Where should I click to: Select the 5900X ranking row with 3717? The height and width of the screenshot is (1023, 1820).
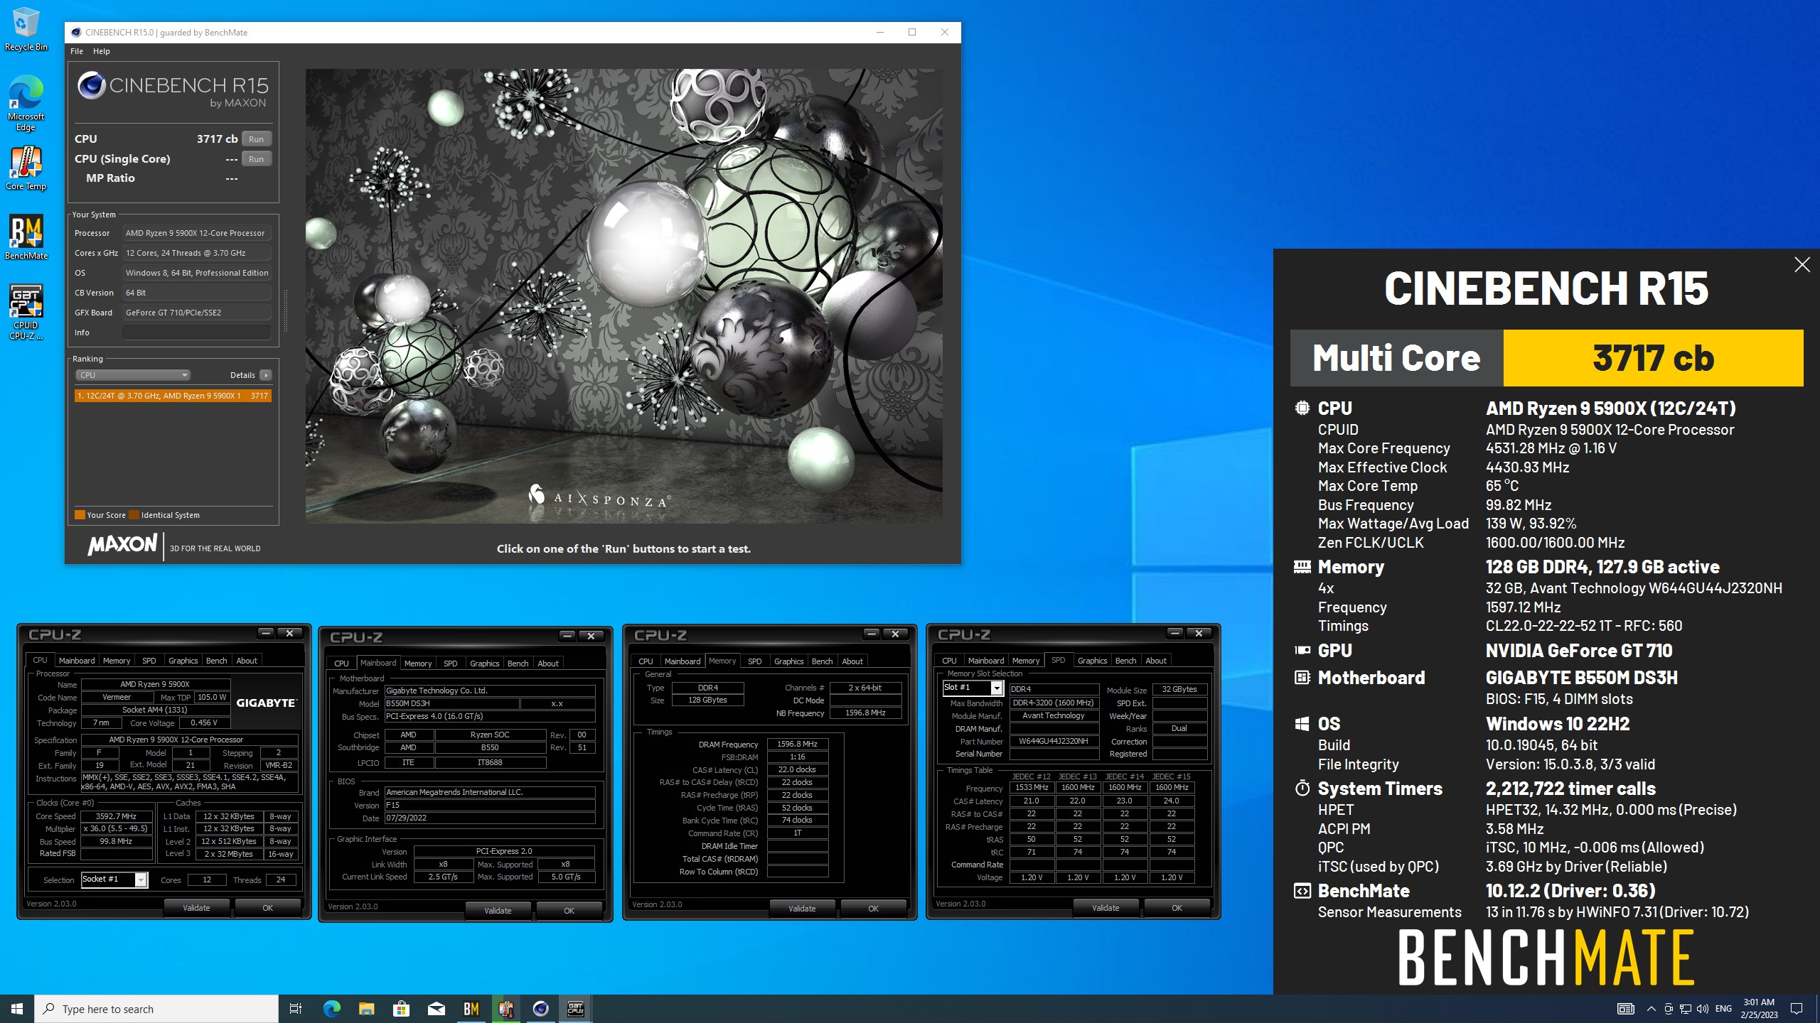point(173,396)
